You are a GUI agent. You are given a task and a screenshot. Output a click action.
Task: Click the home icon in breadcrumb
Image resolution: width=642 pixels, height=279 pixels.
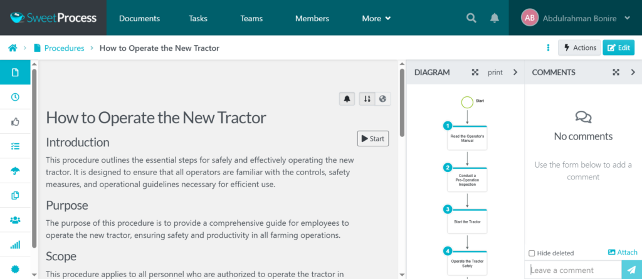[12, 48]
